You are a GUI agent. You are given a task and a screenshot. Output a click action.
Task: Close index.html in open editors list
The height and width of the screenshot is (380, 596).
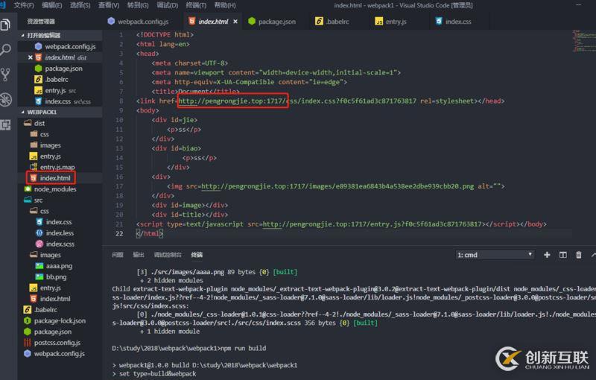[30, 57]
